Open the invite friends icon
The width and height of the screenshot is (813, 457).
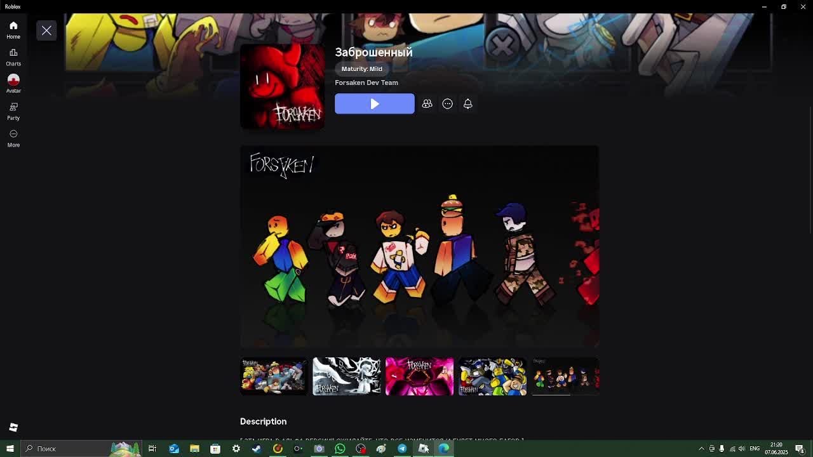(427, 104)
